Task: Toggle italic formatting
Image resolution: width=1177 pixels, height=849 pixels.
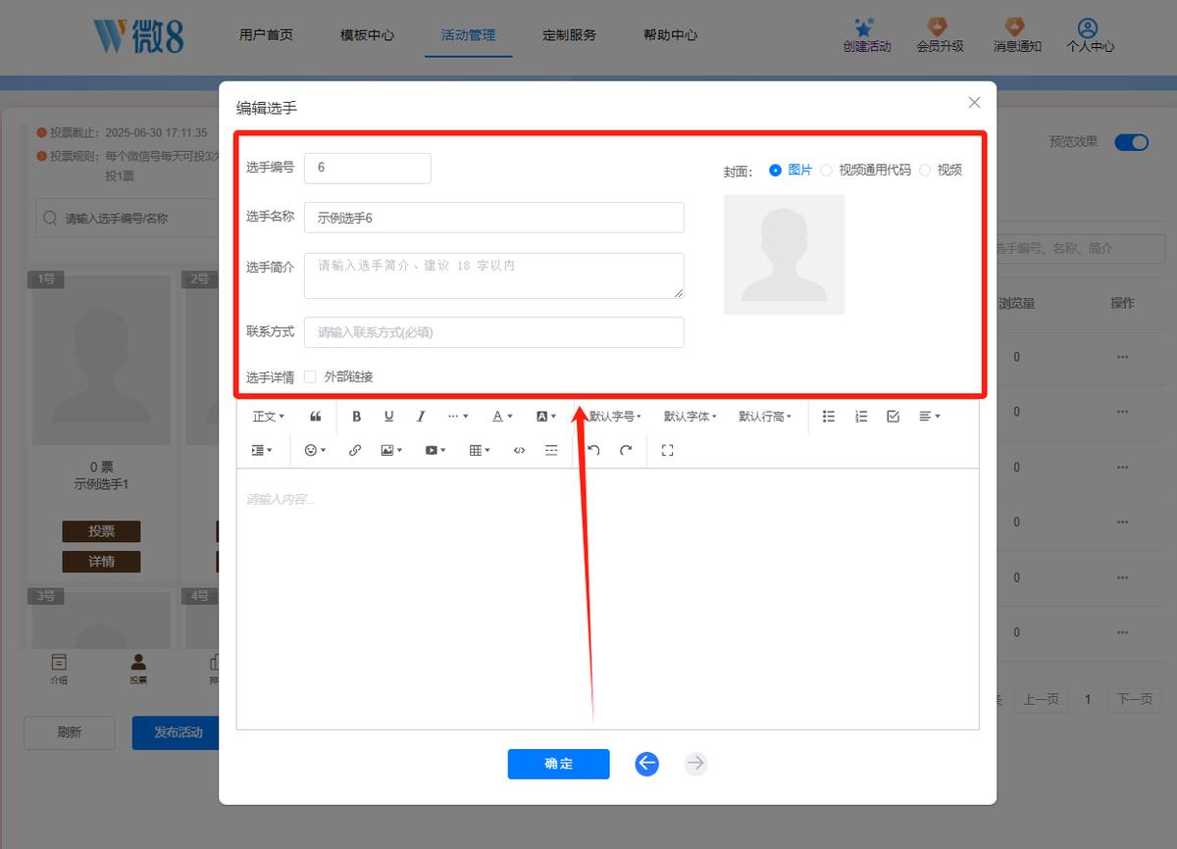Action: tap(421, 417)
